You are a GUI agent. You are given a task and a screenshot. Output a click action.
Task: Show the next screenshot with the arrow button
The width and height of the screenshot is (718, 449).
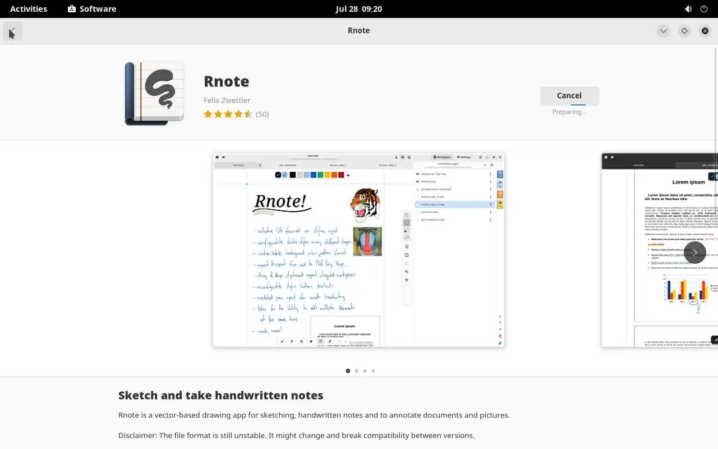click(x=695, y=253)
